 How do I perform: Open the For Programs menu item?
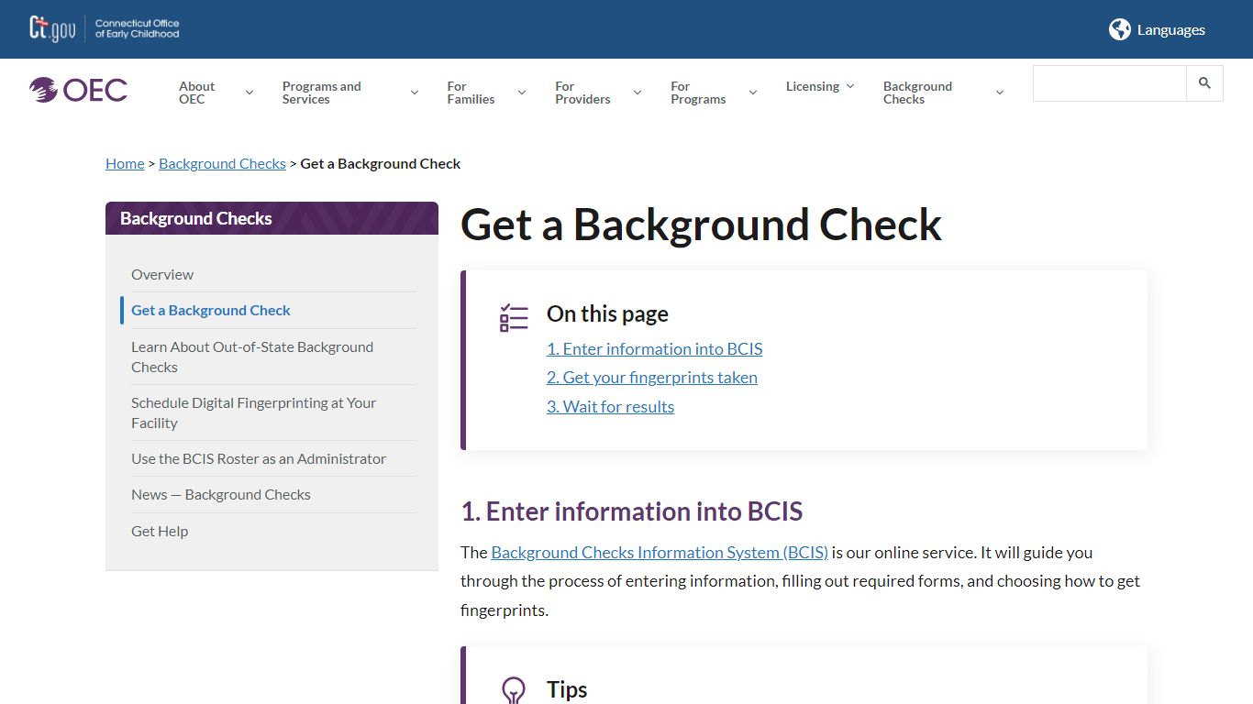pos(698,93)
